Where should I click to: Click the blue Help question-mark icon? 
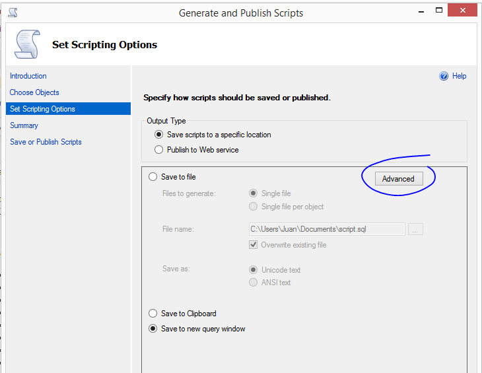[x=444, y=76]
